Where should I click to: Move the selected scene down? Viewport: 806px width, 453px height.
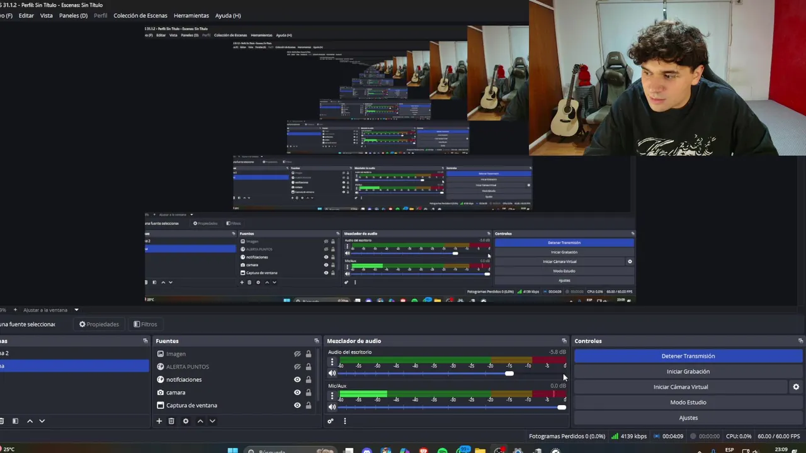tap(42, 421)
